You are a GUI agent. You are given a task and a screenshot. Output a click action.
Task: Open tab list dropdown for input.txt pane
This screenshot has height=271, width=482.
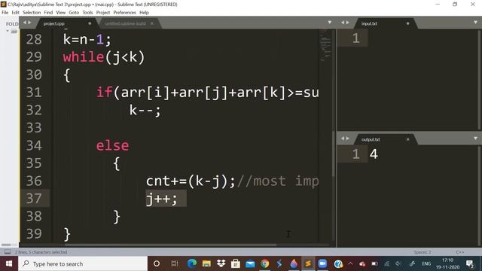(475, 23)
